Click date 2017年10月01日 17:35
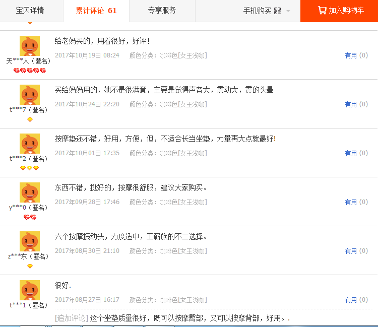This screenshot has width=378, height=327. coord(87,154)
